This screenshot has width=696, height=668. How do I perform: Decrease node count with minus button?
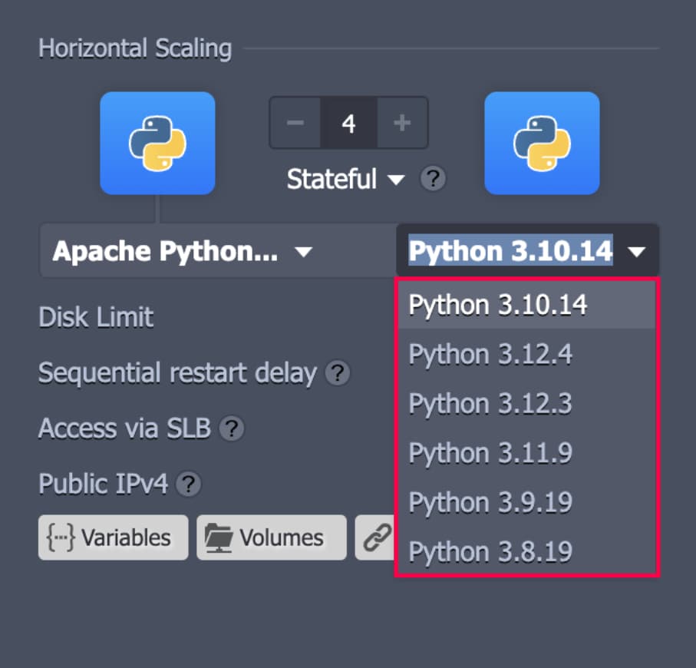tap(295, 123)
